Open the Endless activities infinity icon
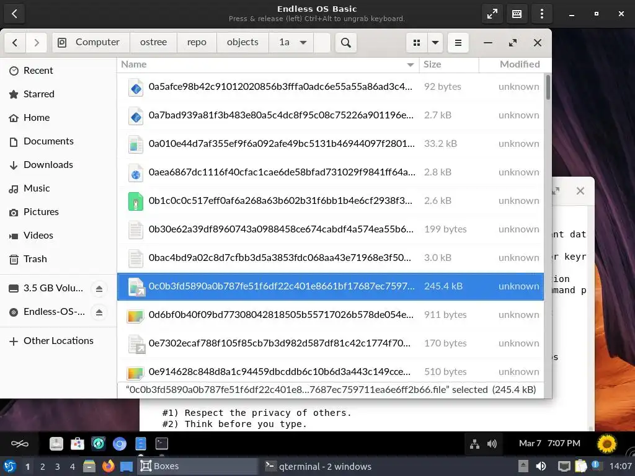635x476 pixels. pos(19,444)
